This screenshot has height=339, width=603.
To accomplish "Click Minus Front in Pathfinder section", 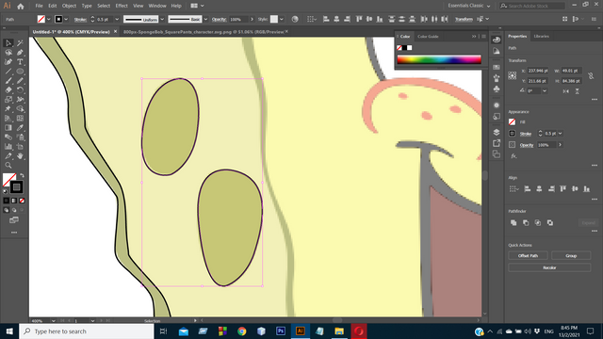I will (x=526, y=222).
